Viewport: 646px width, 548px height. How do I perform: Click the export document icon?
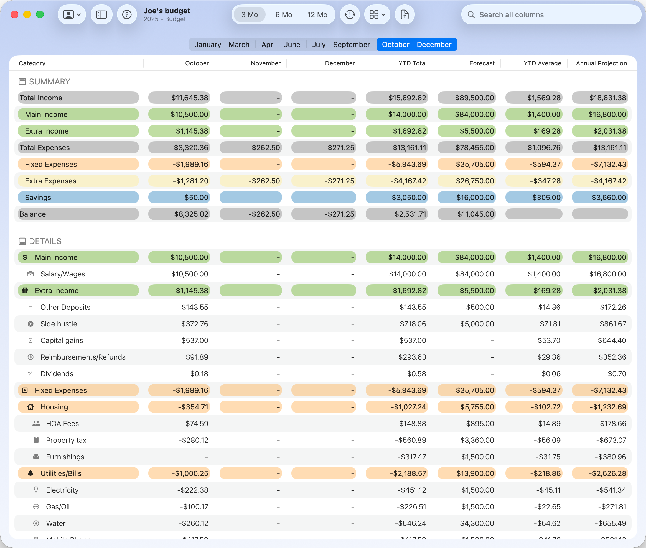[x=405, y=15]
